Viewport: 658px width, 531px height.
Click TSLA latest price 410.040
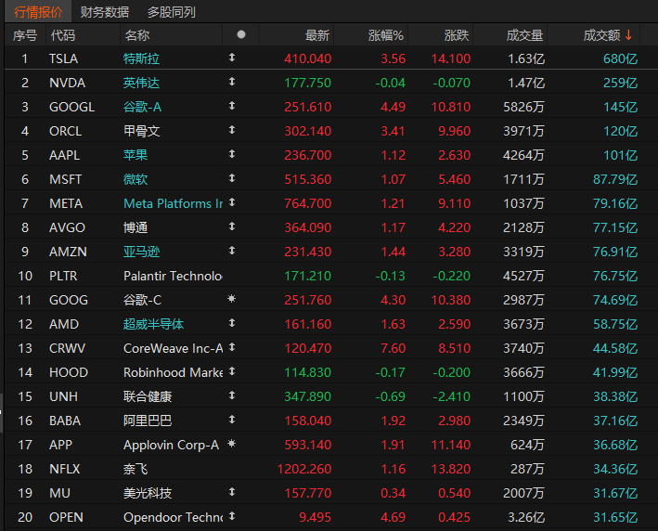click(x=307, y=58)
